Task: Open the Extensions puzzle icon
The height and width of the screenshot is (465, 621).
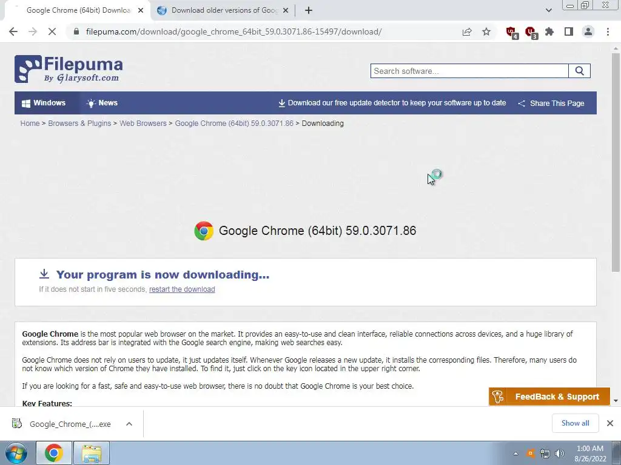Action: coord(549,31)
